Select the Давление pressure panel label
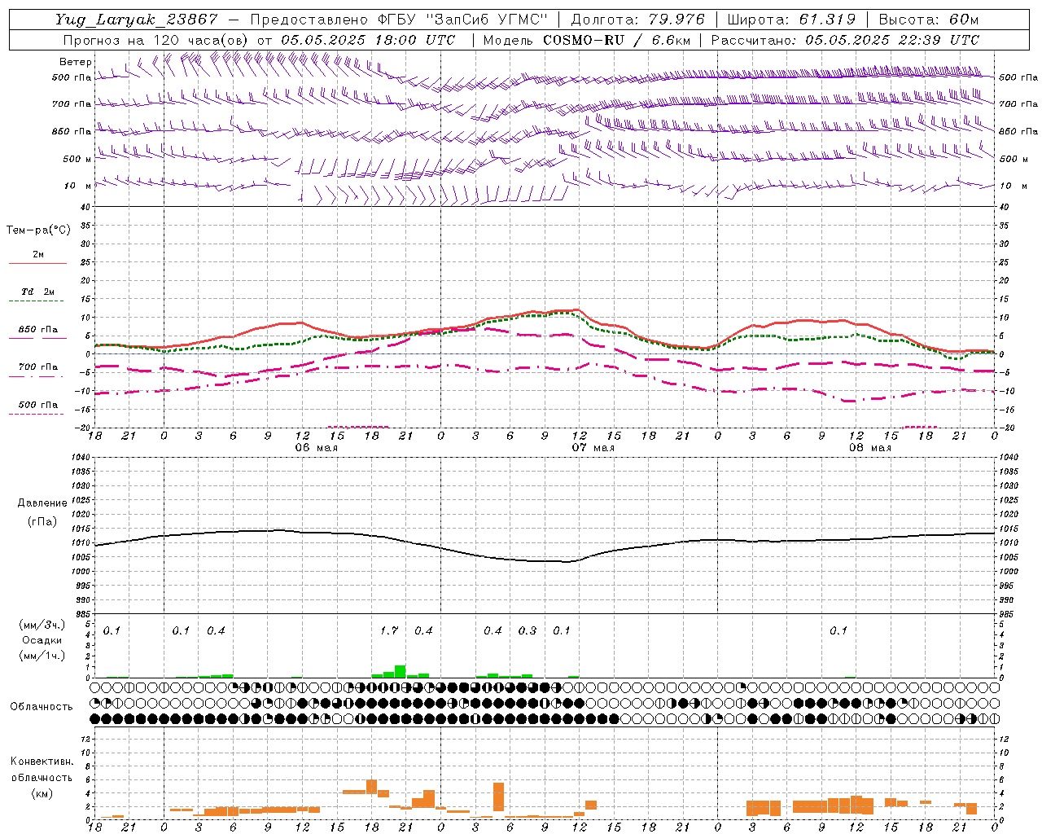Image resolution: width=1042 pixels, height=834 pixels. pos(42,503)
